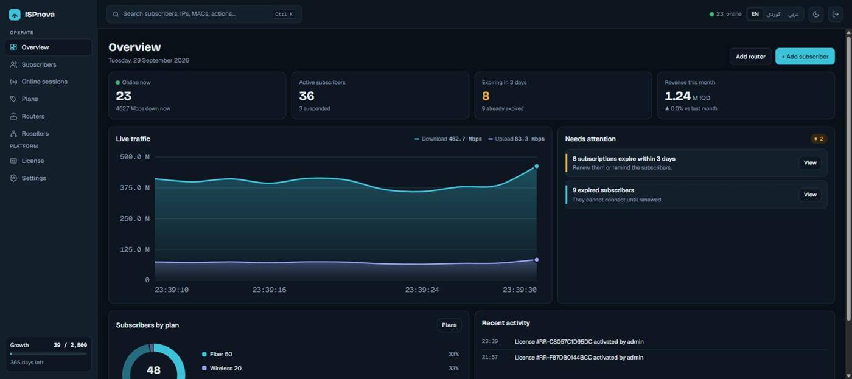Open the License page
Screen dimensions: 852x379
point(49,161)
